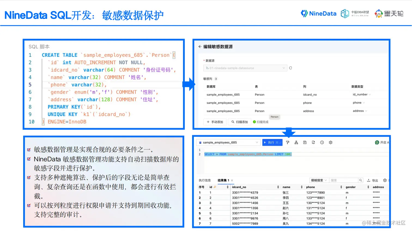Open editor settings gear in toolbar
Image resolution: width=412 pixels, height=232 pixels.
(331, 142)
